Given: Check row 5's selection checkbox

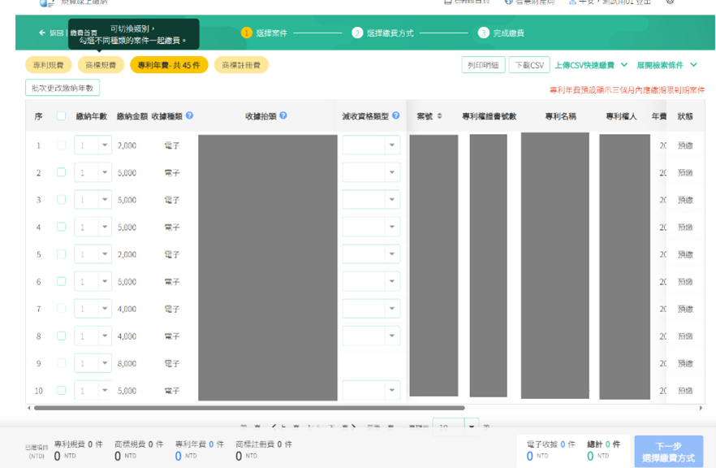Looking at the screenshot, I should click(60, 253).
